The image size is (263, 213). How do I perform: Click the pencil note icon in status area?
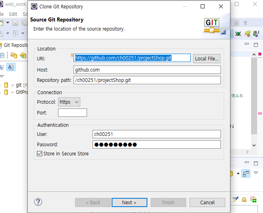235,199
